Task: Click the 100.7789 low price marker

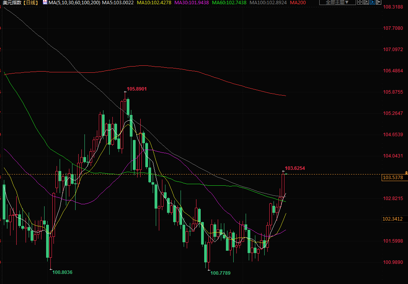Action: coord(220,273)
